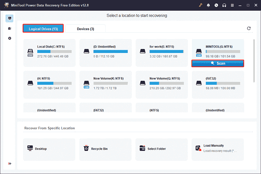Click the bootable media disc icon
The width and height of the screenshot is (261, 174).
click(x=216, y=5)
